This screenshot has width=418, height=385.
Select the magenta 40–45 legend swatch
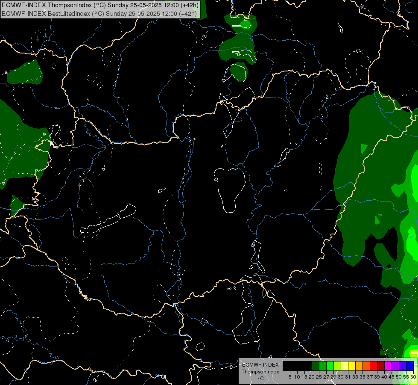[388, 366]
